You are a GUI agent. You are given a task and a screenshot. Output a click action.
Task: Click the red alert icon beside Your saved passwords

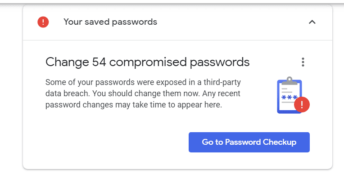click(x=43, y=22)
